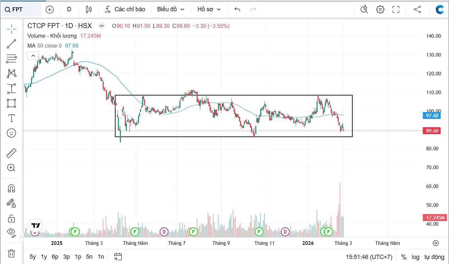Switch to the 1y time range

pyautogui.click(x=44, y=257)
